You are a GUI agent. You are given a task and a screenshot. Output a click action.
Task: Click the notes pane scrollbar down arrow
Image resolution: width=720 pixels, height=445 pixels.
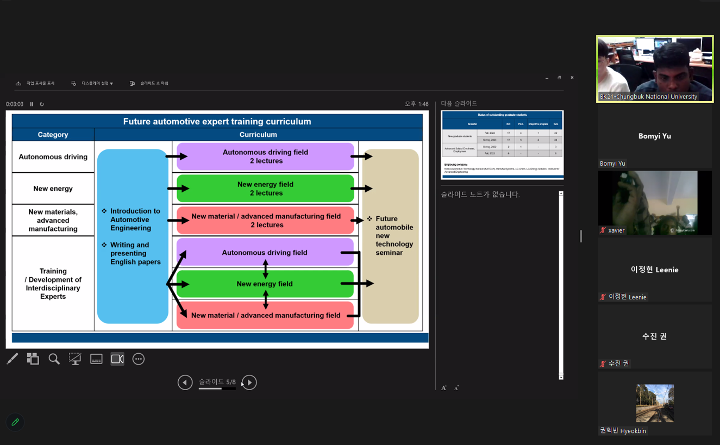(561, 377)
